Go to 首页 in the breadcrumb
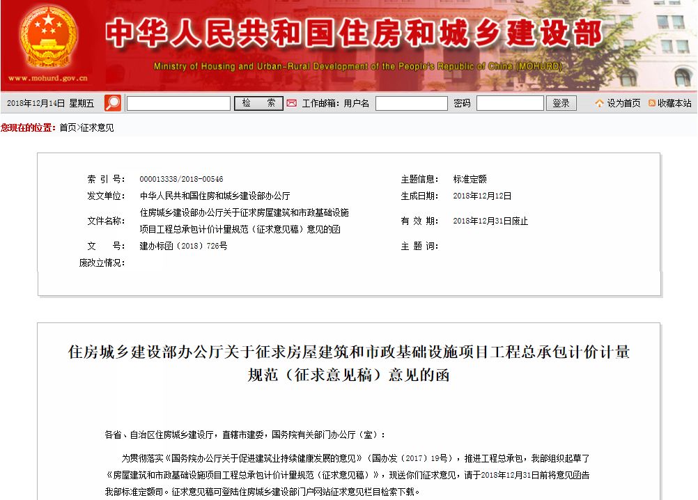 68,127
